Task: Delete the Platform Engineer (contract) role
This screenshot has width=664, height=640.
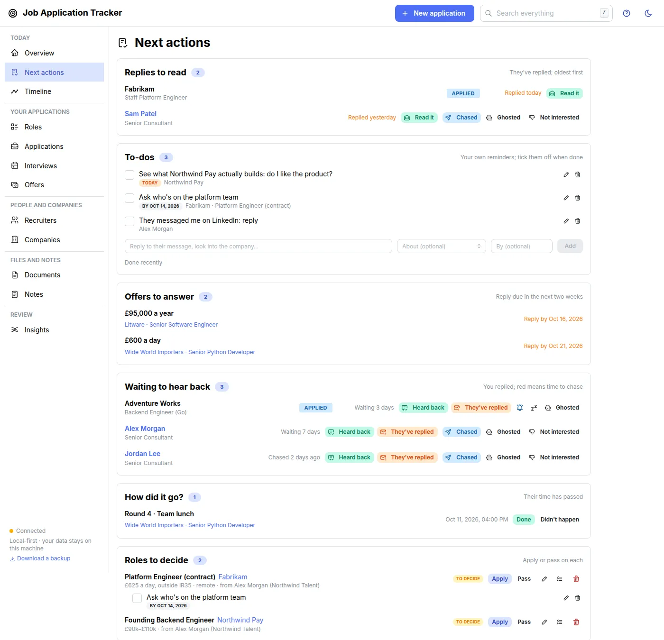Action: pos(576,579)
